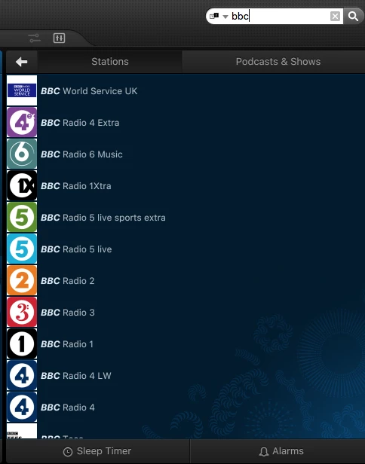Open the Alarms panel
This screenshot has width=365, height=464.
(281, 451)
